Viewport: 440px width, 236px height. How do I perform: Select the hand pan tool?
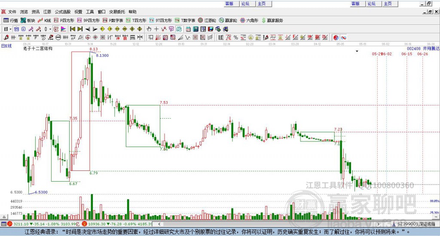tap(149, 29)
